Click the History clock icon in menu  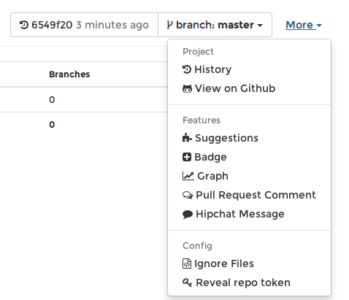(187, 69)
